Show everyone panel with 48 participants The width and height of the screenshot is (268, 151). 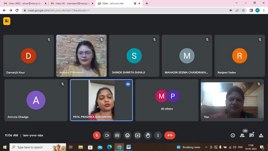pyautogui.click(x=242, y=135)
